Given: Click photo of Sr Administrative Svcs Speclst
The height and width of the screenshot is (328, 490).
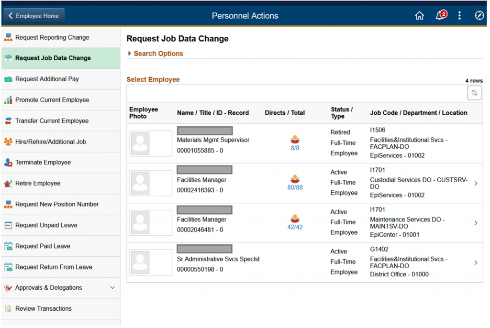Looking at the screenshot, I should (x=150, y=262).
